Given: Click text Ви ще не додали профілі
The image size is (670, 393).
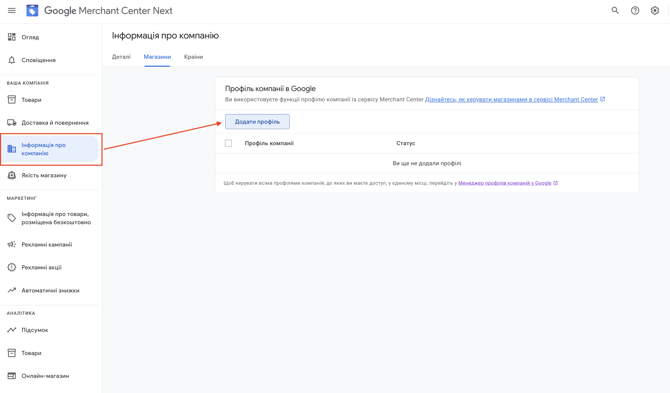Looking at the screenshot, I should [x=427, y=163].
